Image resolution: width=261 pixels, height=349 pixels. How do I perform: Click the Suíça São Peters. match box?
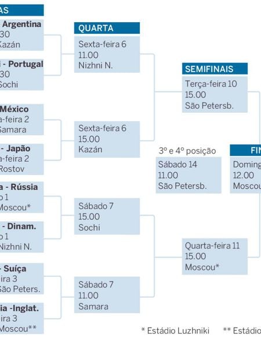click(x=22, y=279)
